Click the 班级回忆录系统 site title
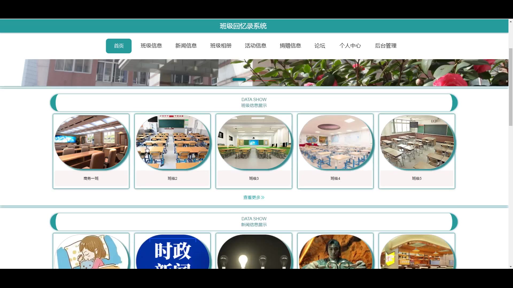 (243, 26)
